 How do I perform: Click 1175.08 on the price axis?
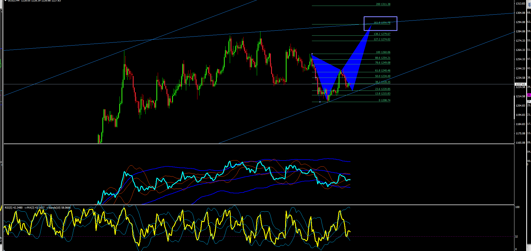point(520,134)
